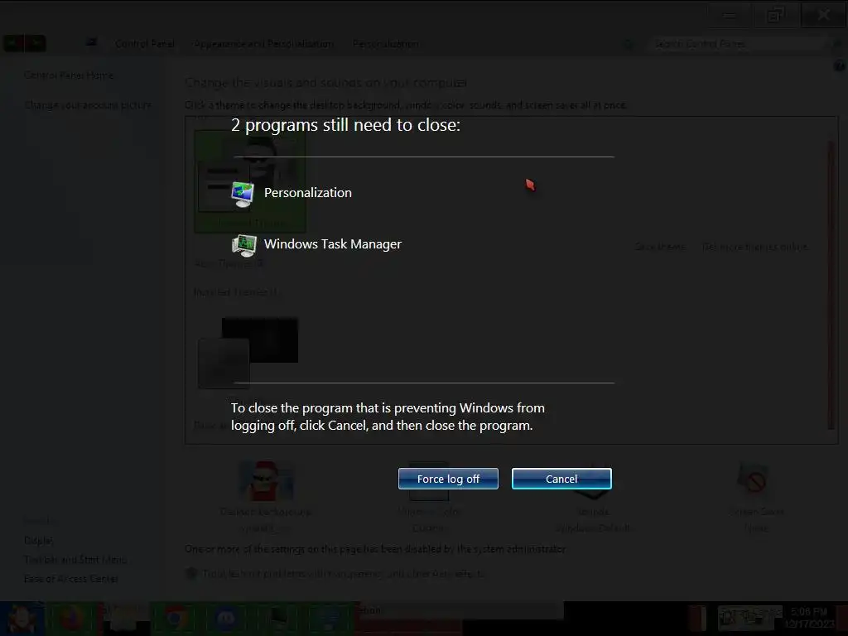Click the Search Control Panel field
The image size is (848, 636).
pyautogui.click(x=736, y=43)
